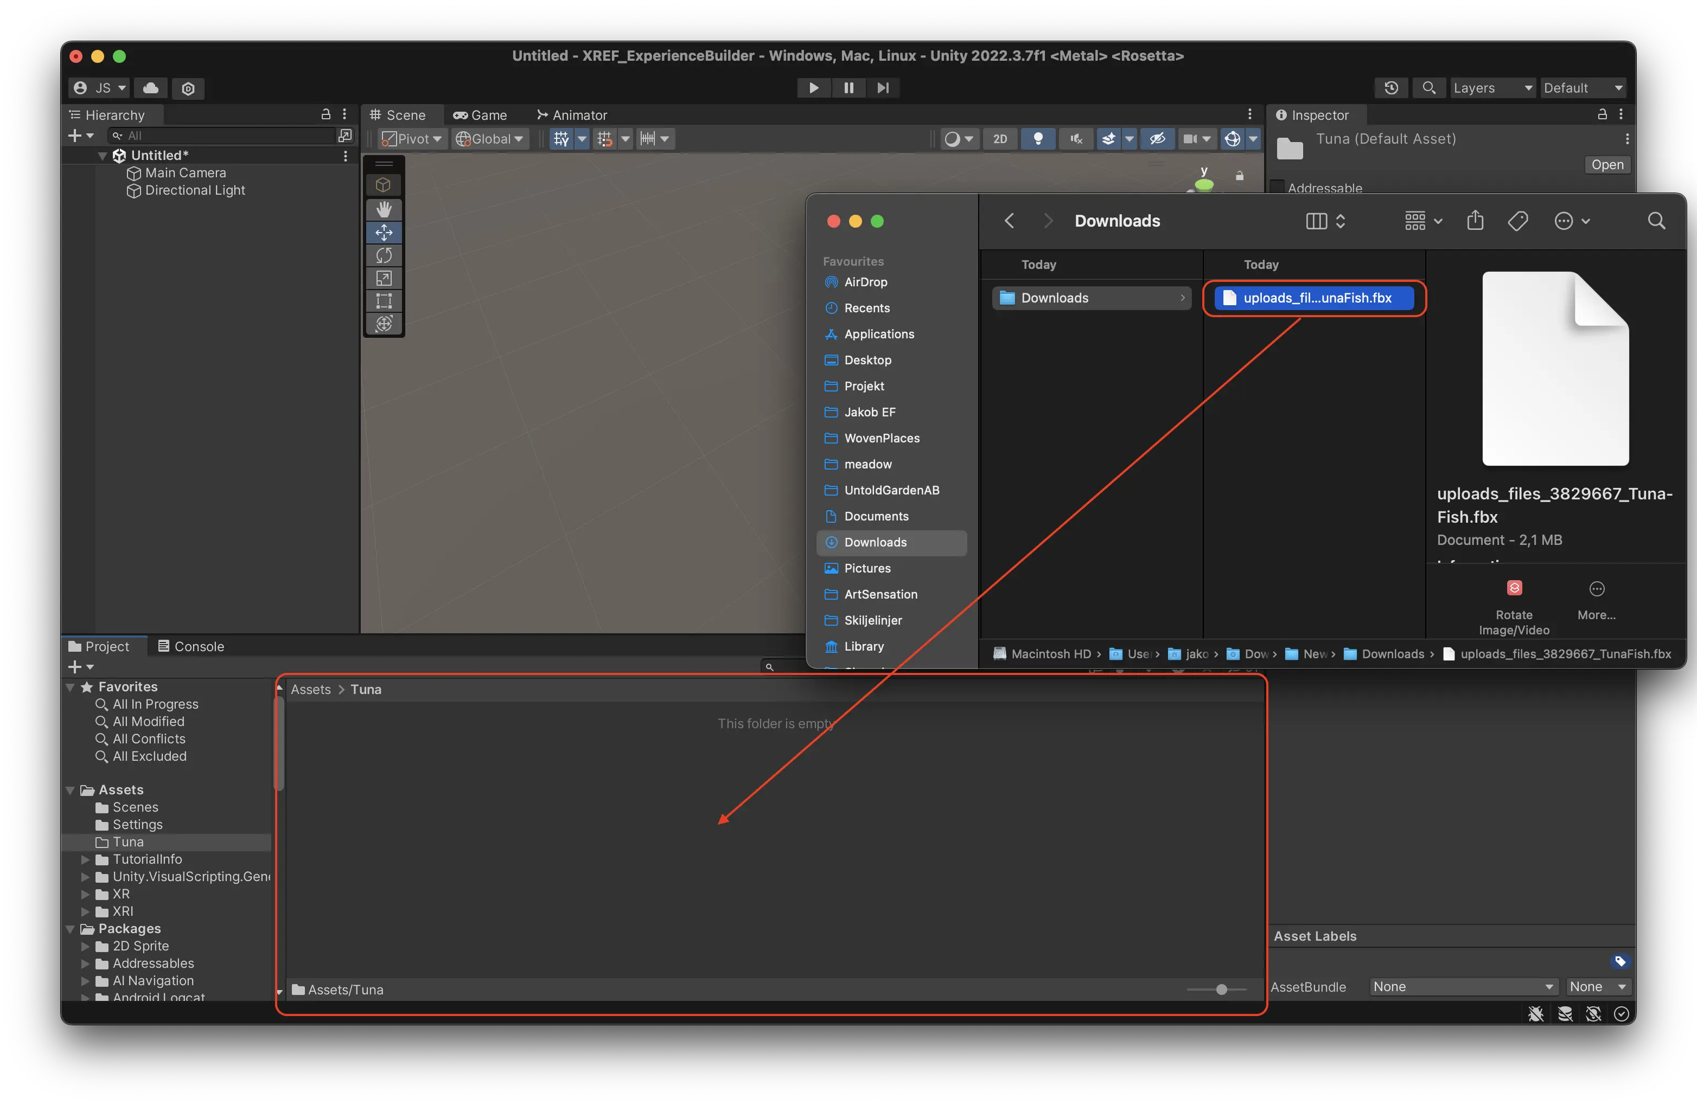Enable the Addressable checkbox in Inspector
The height and width of the screenshot is (1105, 1697).
pyautogui.click(x=1277, y=188)
